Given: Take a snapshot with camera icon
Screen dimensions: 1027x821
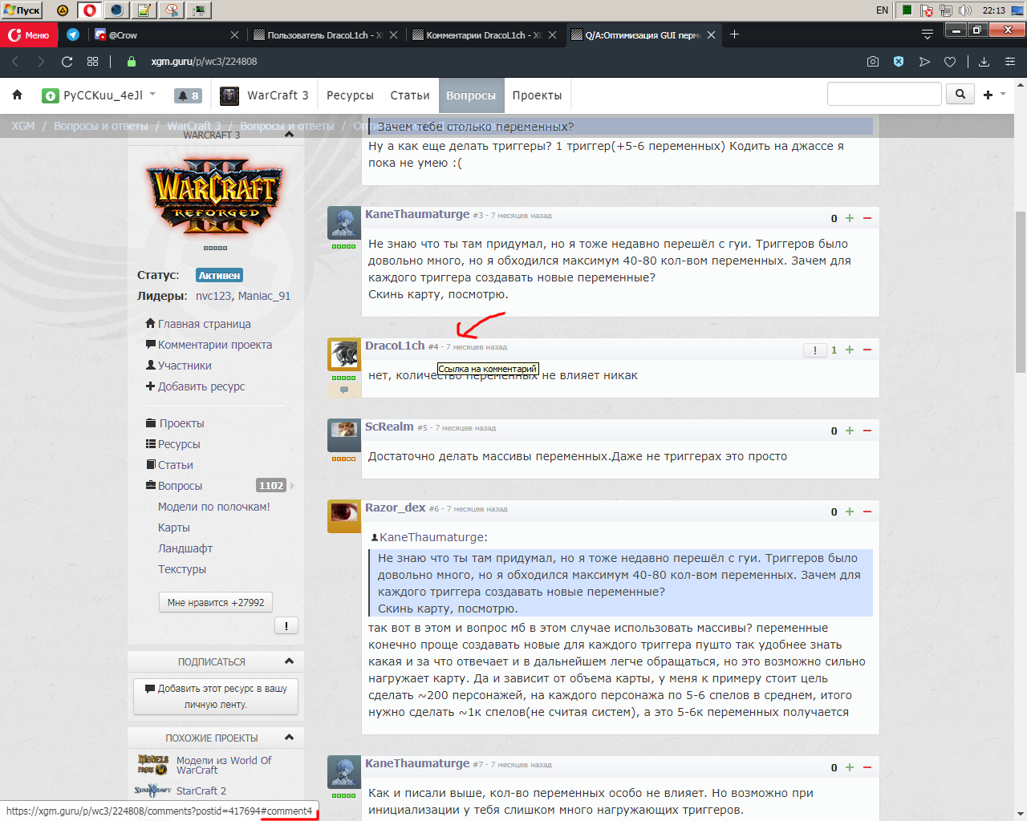Looking at the screenshot, I should coord(873,62).
